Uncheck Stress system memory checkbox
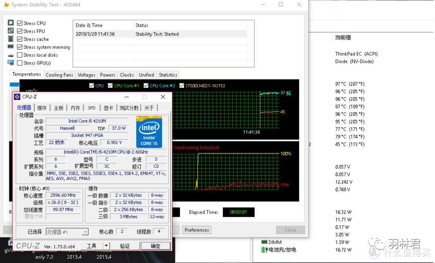 [20, 47]
